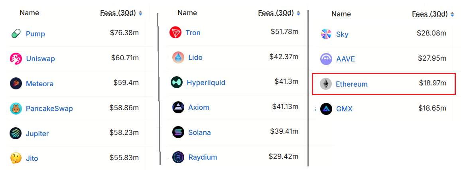Click the Hyperliquid logo icon

pos(177,83)
